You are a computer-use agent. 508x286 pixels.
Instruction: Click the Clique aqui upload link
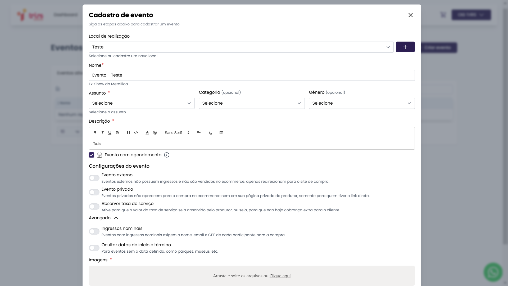tap(280, 276)
